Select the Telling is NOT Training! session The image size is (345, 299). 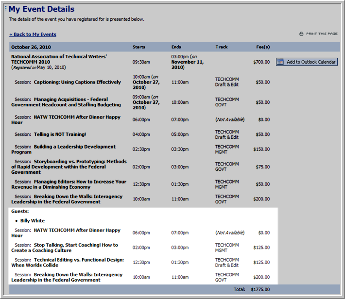pyautogui.click(x=60, y=134)
